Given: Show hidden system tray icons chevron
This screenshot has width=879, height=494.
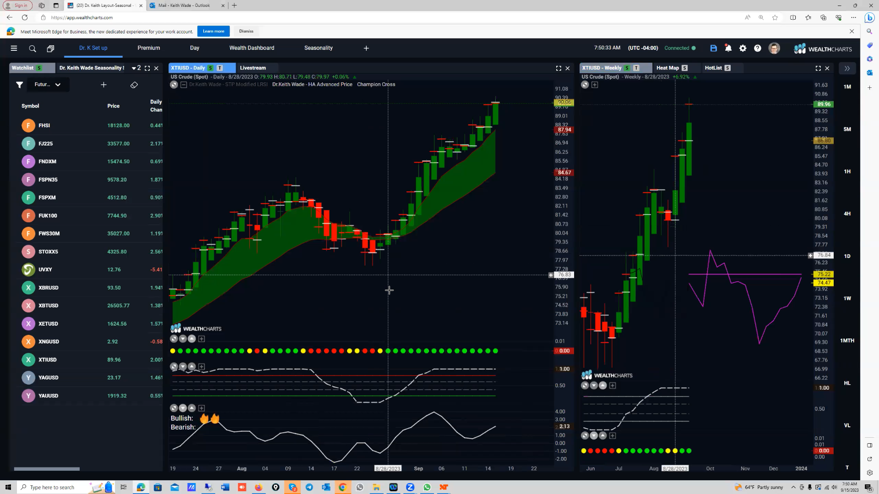Looking at the screenshot, I should click(x=793, y=487).
